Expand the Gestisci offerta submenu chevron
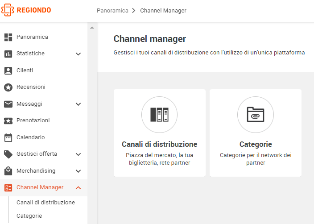 click(x=78, y=154)
